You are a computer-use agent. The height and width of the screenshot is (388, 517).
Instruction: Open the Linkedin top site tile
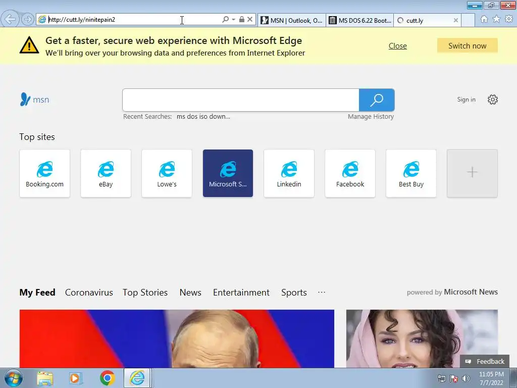point(289,173)
